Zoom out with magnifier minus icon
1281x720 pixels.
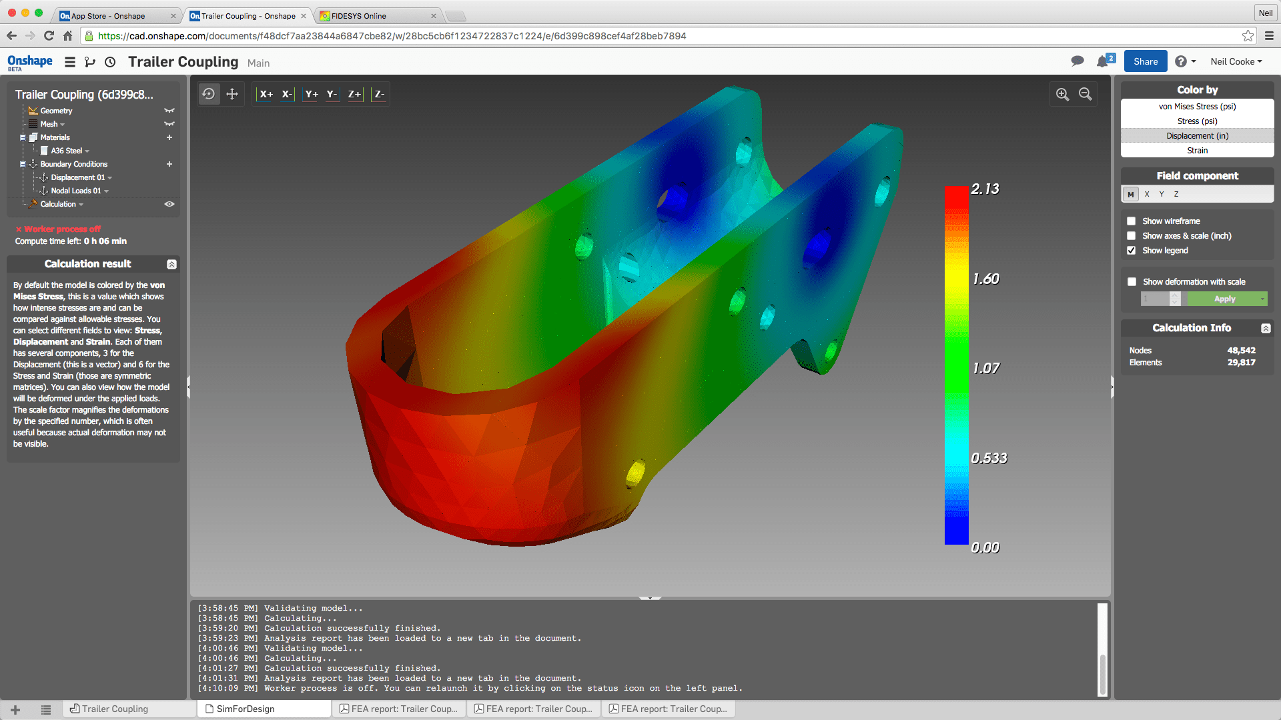(x=1086, y=94)
